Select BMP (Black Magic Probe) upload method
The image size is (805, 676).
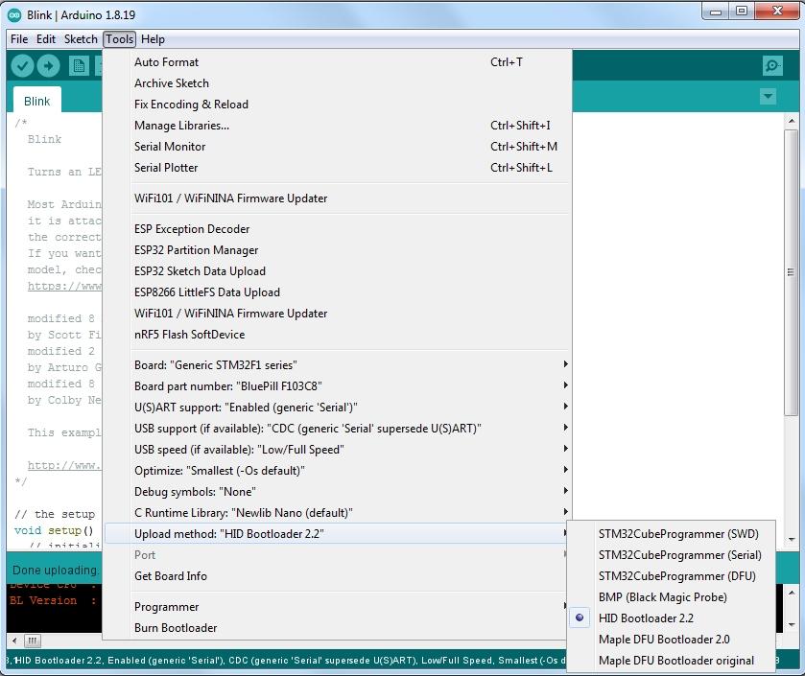(x=672, y=597)
